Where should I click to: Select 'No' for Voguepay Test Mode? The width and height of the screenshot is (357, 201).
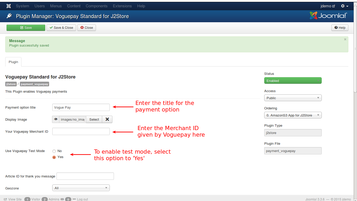coord(54,151)
